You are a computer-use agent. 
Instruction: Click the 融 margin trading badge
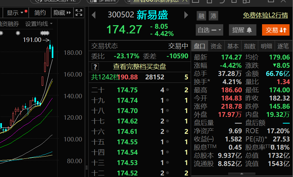[x=201, y=16]
